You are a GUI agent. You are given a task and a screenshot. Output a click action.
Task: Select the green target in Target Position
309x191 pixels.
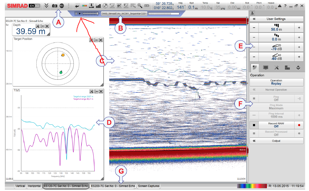pyautogui.click(x=61, y=72)
